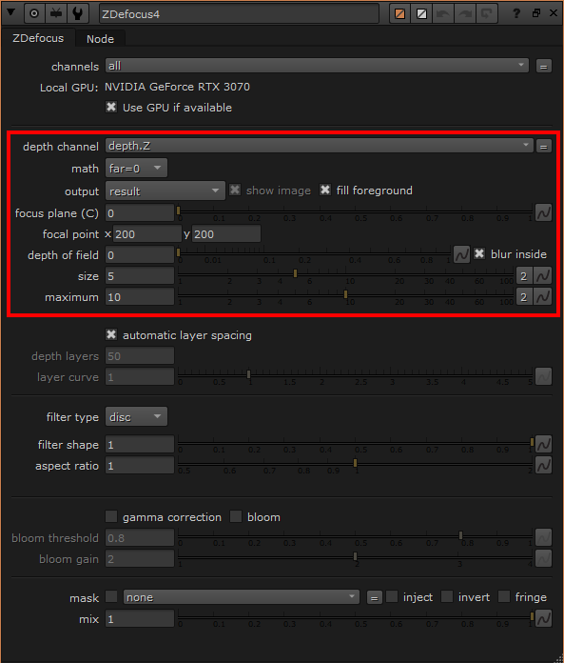Viewport: 564px width, 663px height.
Task: Click animation curve icon beside size slider
Action: tap(542, 275)
